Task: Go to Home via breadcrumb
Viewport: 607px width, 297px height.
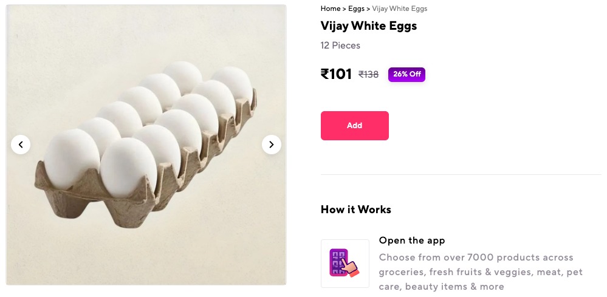Action: (331, 9)
